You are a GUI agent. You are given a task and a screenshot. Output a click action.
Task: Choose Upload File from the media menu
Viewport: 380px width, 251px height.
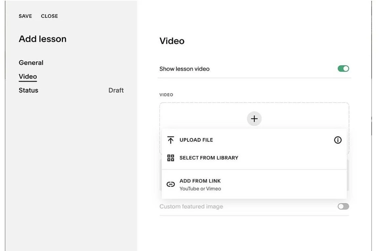coord(196,140)
